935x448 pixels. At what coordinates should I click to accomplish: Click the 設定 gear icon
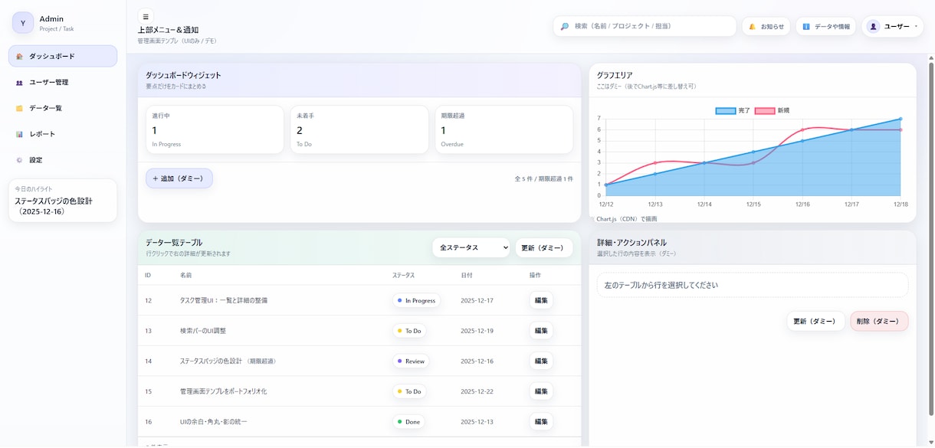point(19,161)
